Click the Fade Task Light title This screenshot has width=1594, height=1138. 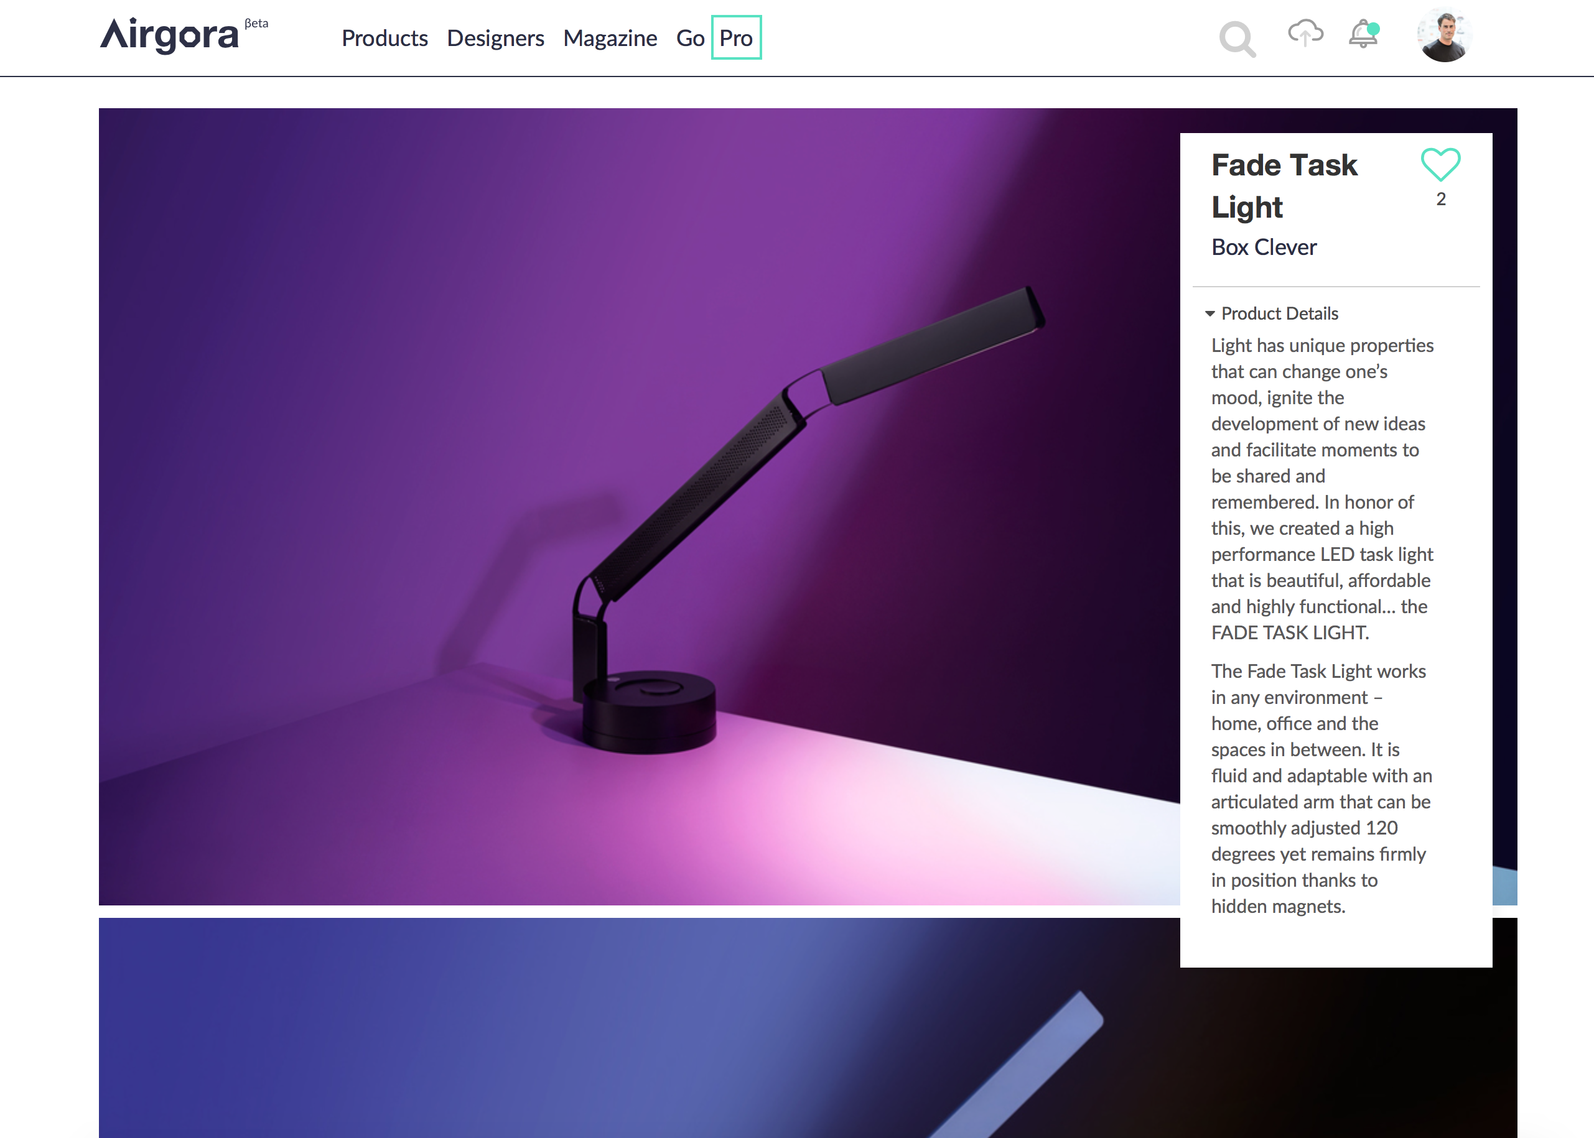pos(1284,186)
